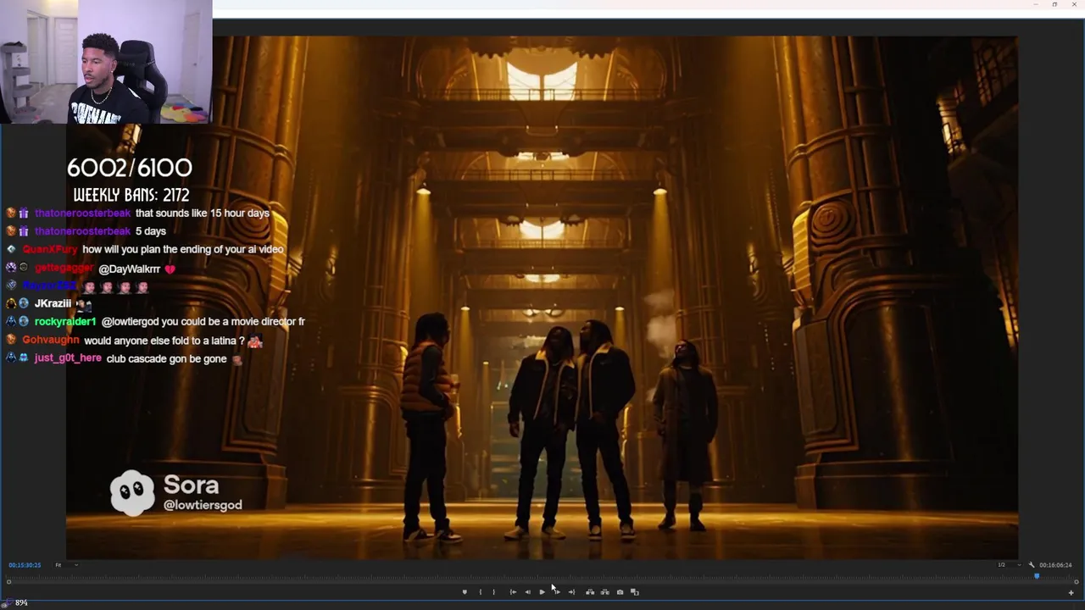Click the Extract button
This screenshot has width=1085, height=610.
click(604, 592)
